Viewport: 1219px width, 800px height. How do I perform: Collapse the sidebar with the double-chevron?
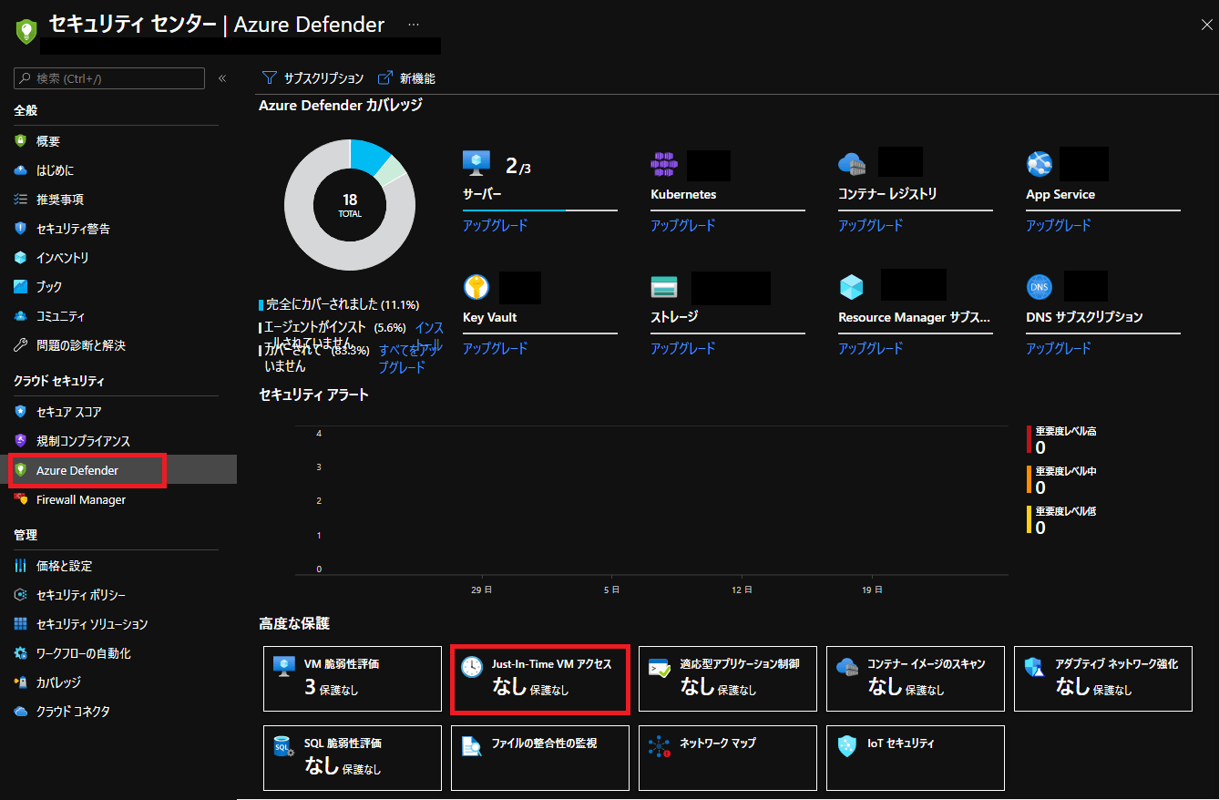tap(222, 78)
